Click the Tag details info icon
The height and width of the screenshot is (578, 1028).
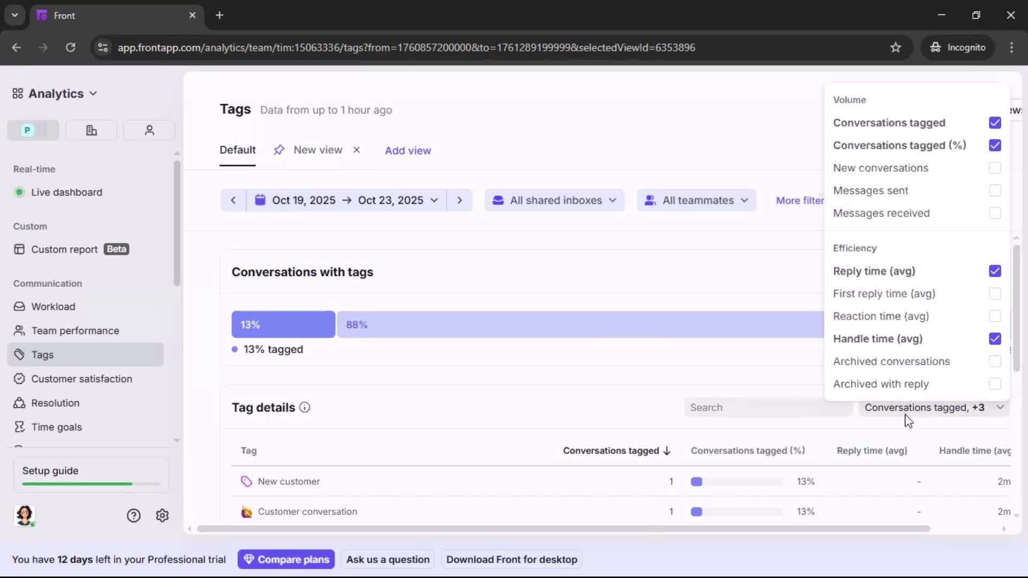click(x=305, y=407)
